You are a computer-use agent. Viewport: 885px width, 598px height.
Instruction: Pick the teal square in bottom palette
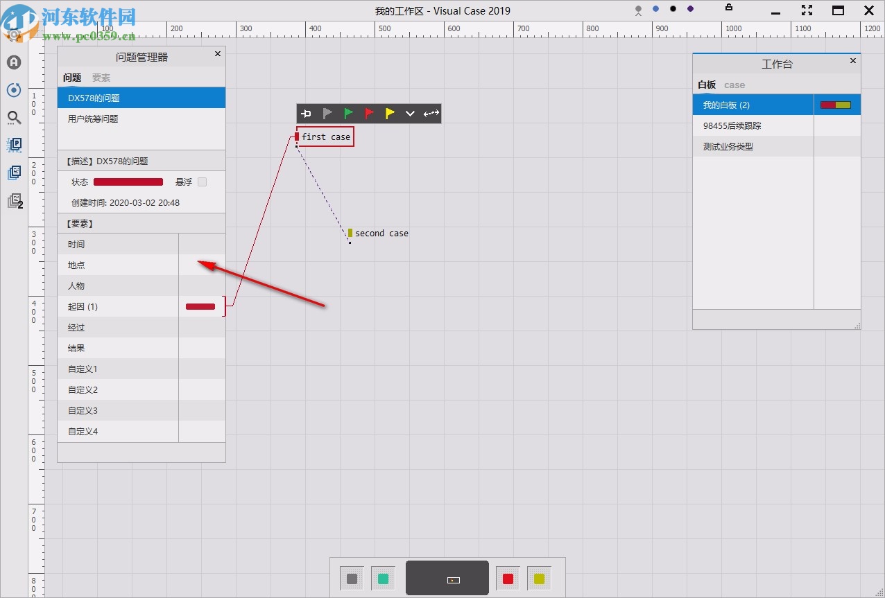[x=383, y=579]
